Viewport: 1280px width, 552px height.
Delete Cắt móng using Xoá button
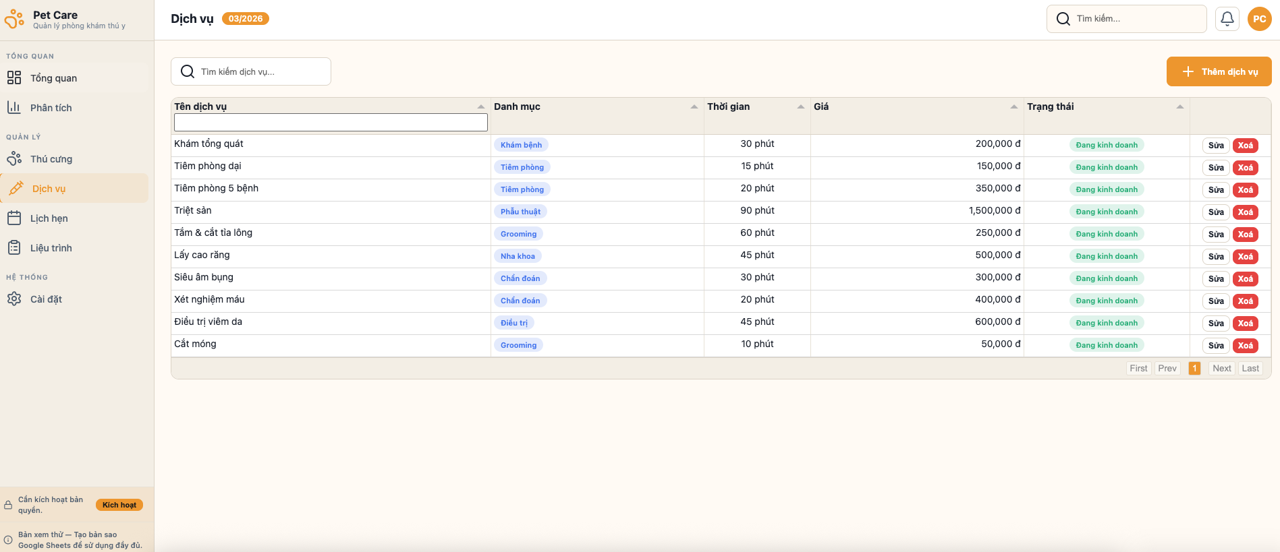tap(1245, 346)
